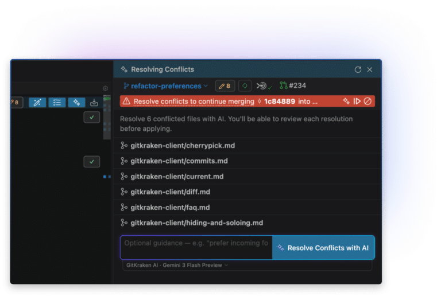Image resolution: width=441 pixels, height=296 pixels.
Task: Click the launchpad target icon with checkmark
Action: [264, 86]
